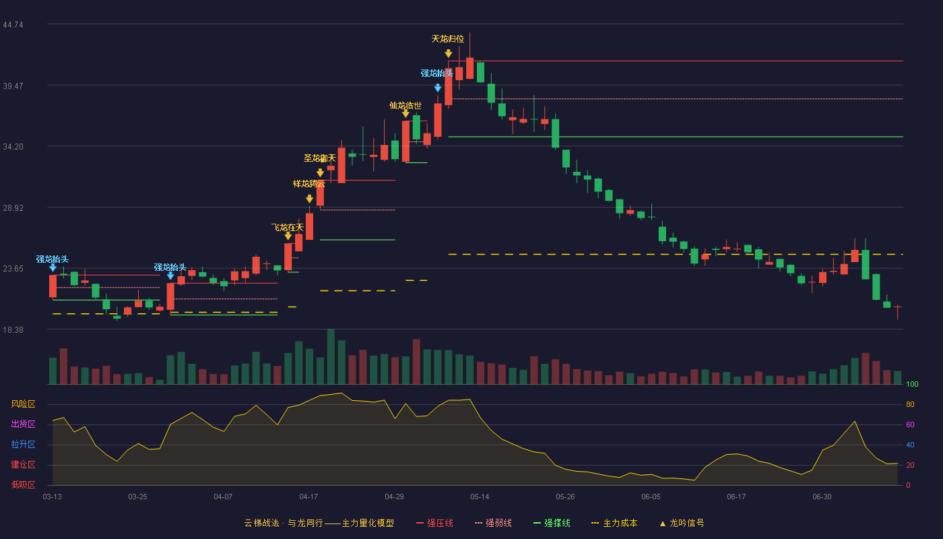This screenshot has height=539, width=943.
Task: Click the 04-17 date label
Action: (x=309, y=497)
